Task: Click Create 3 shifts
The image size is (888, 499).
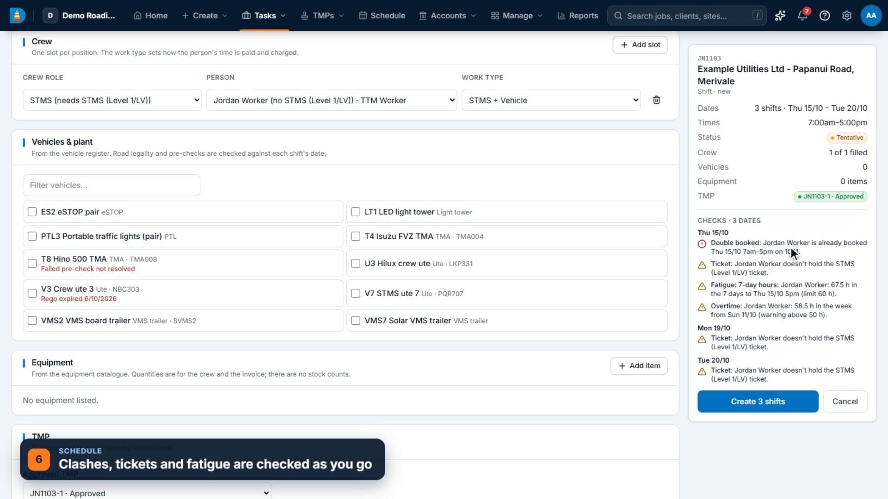Action: click(758, 401)
